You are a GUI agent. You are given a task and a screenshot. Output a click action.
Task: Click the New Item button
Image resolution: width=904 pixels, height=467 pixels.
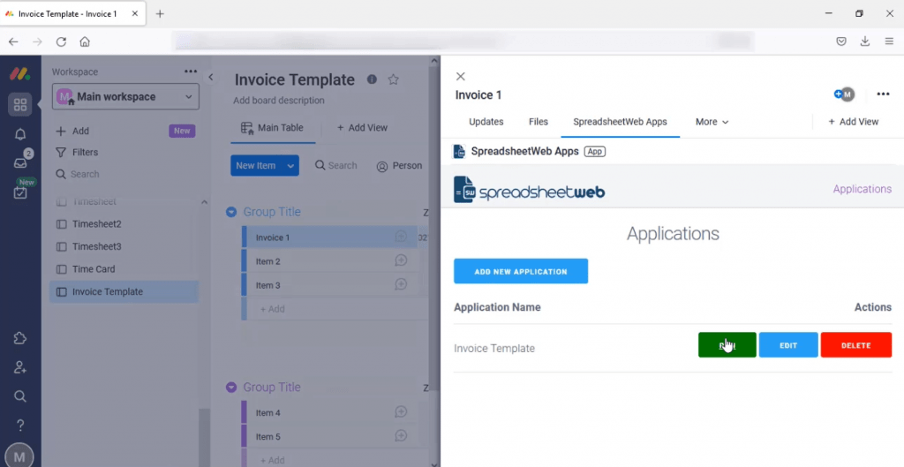pos(256,165)
